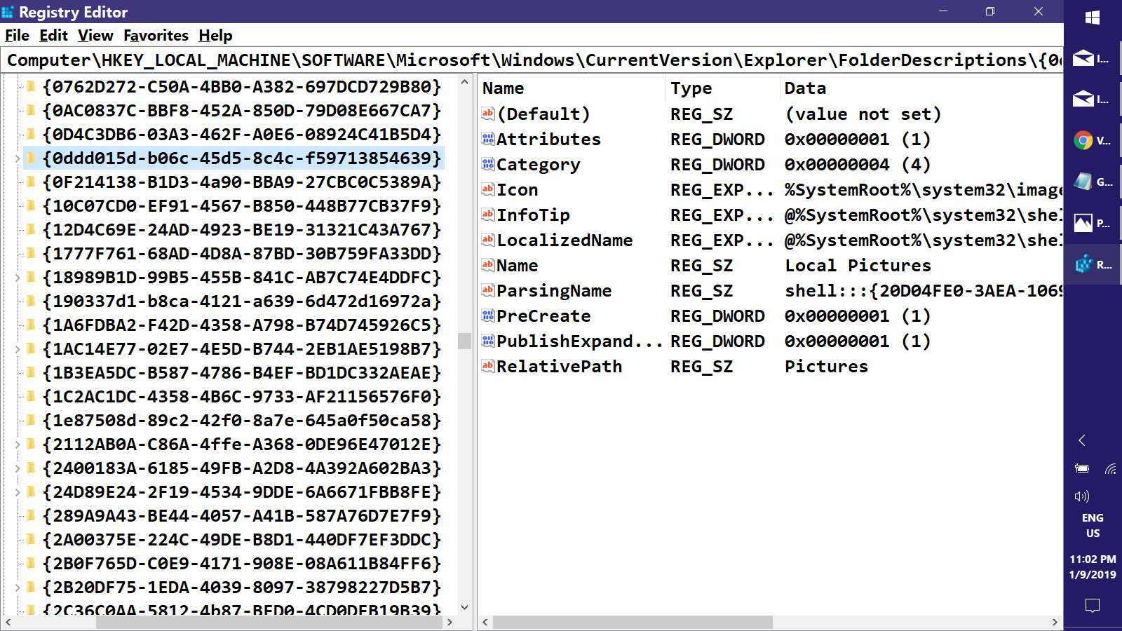Click folder icon of {0762D272-C50A-4BB0-A382-697DCD729B80}

click(x=31, y=87)
